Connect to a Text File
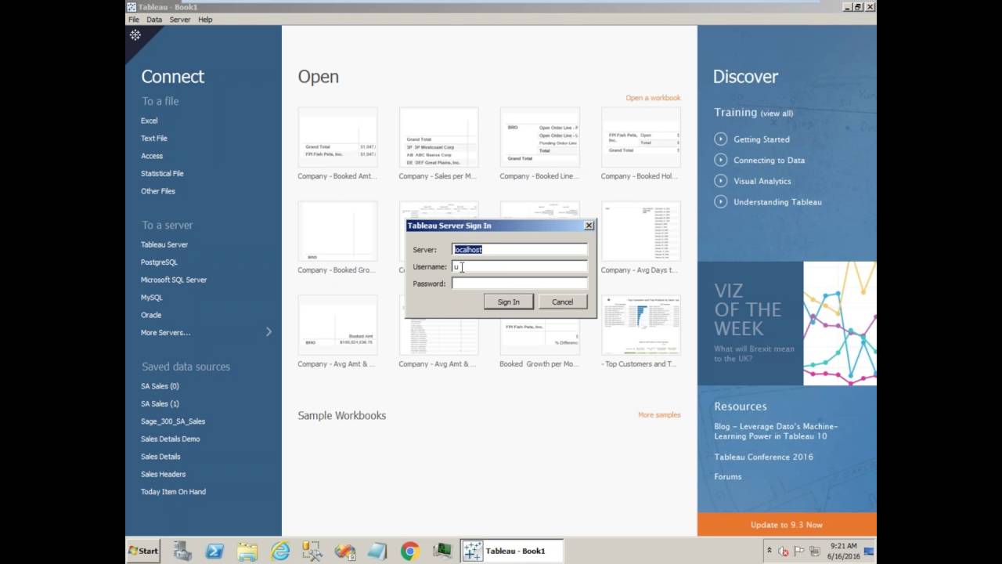The image size is (1002, 564). click(154, 139)
